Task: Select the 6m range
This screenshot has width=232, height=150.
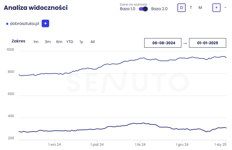Action: (x=59, y=42)
